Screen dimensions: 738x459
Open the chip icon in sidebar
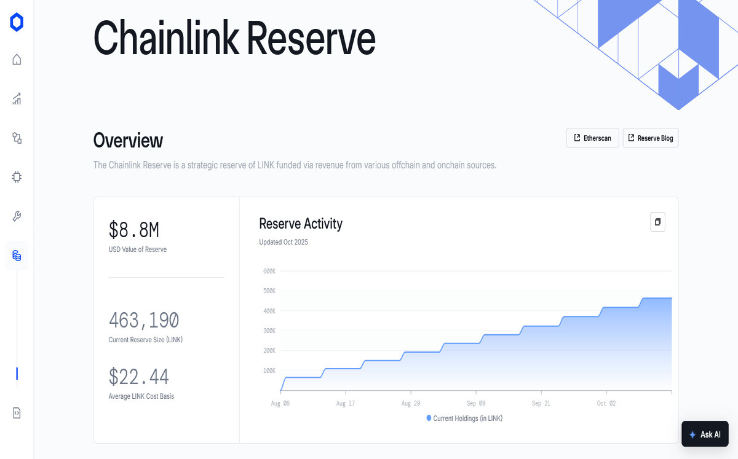[17, 177]
